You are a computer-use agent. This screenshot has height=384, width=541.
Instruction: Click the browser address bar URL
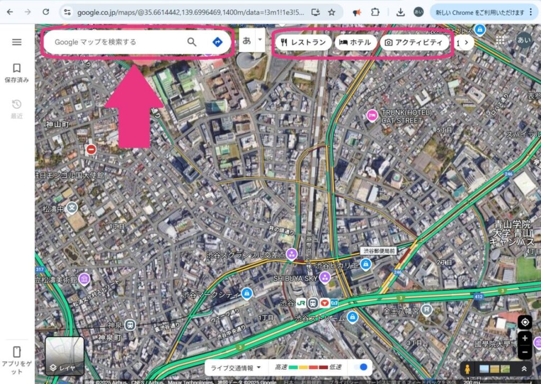click(x=190, y=13)
